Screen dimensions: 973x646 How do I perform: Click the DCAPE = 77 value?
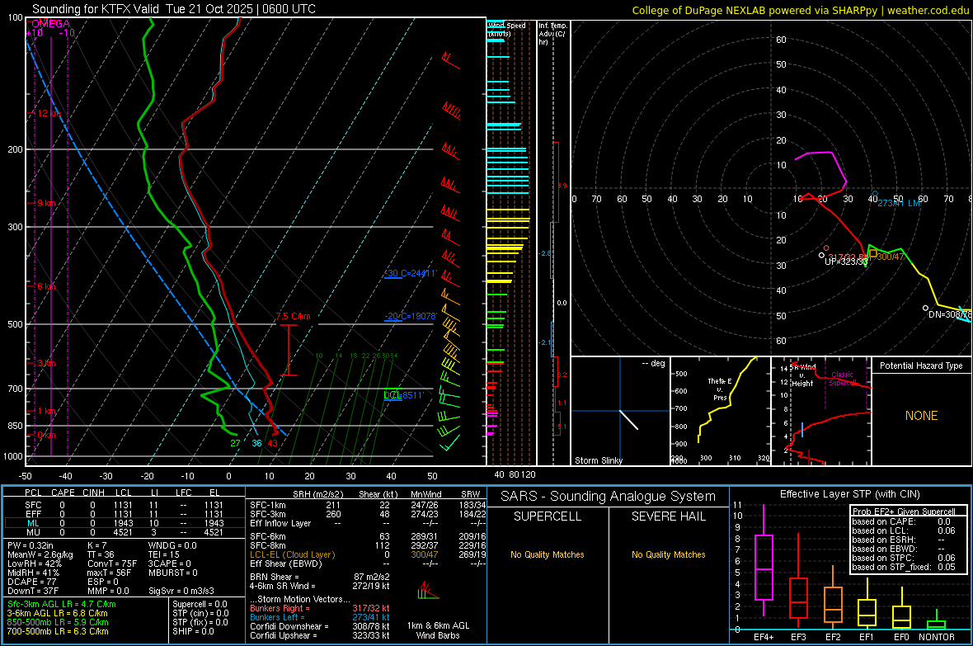pos(31,582)
